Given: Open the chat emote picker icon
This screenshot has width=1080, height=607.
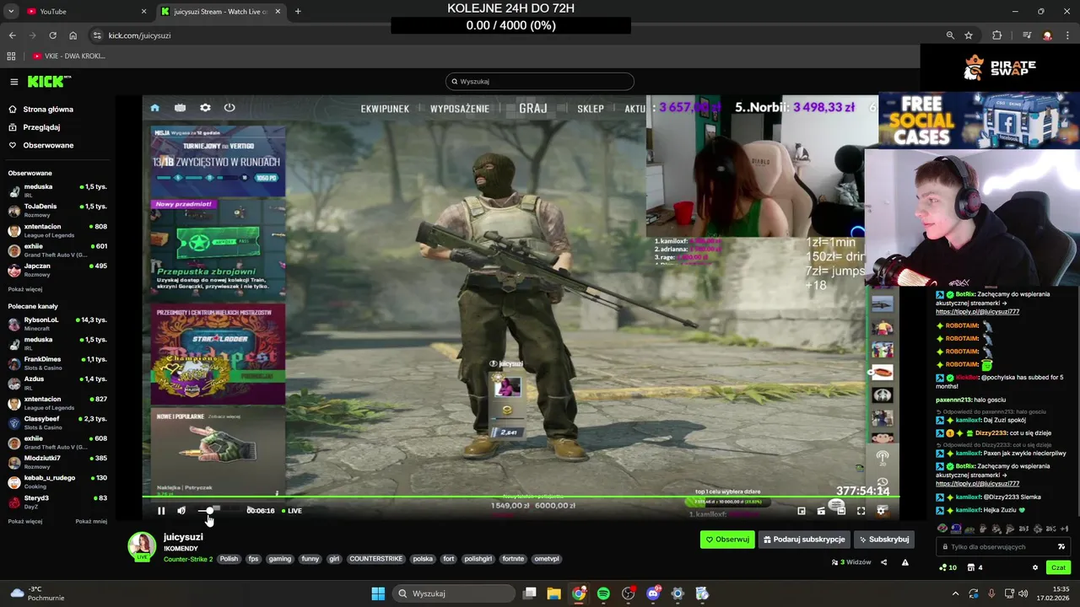Looking at the screenshot, I should tap(1061, 547).
